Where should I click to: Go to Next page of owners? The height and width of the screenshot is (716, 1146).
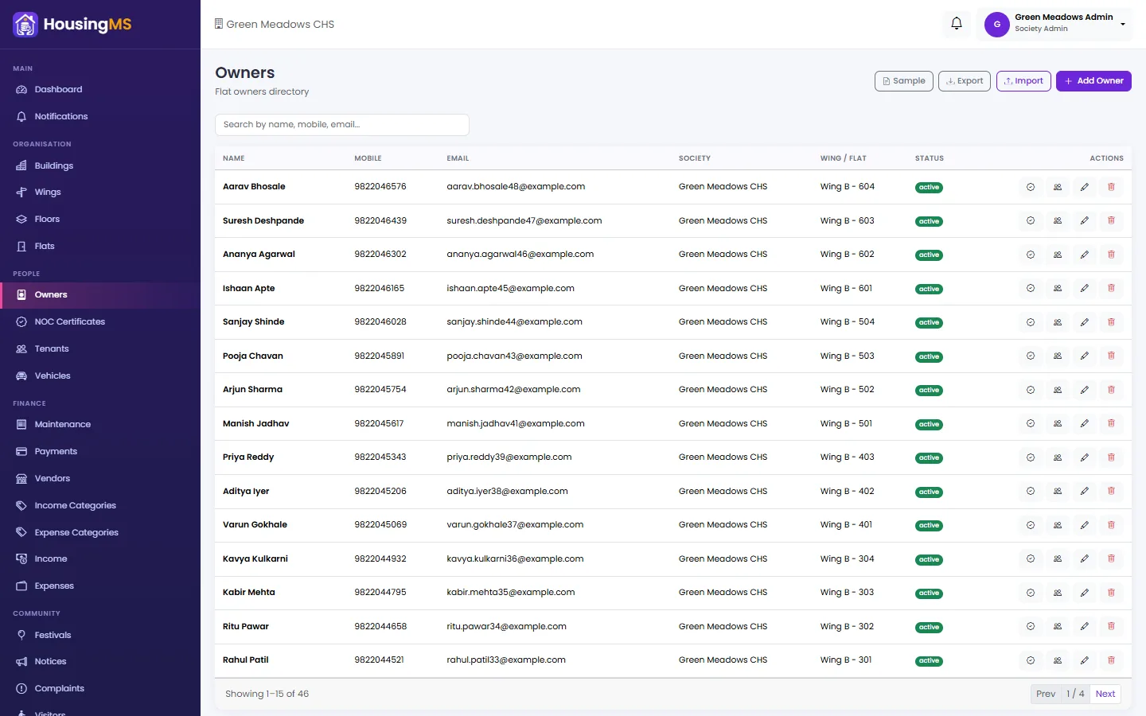1105,694
